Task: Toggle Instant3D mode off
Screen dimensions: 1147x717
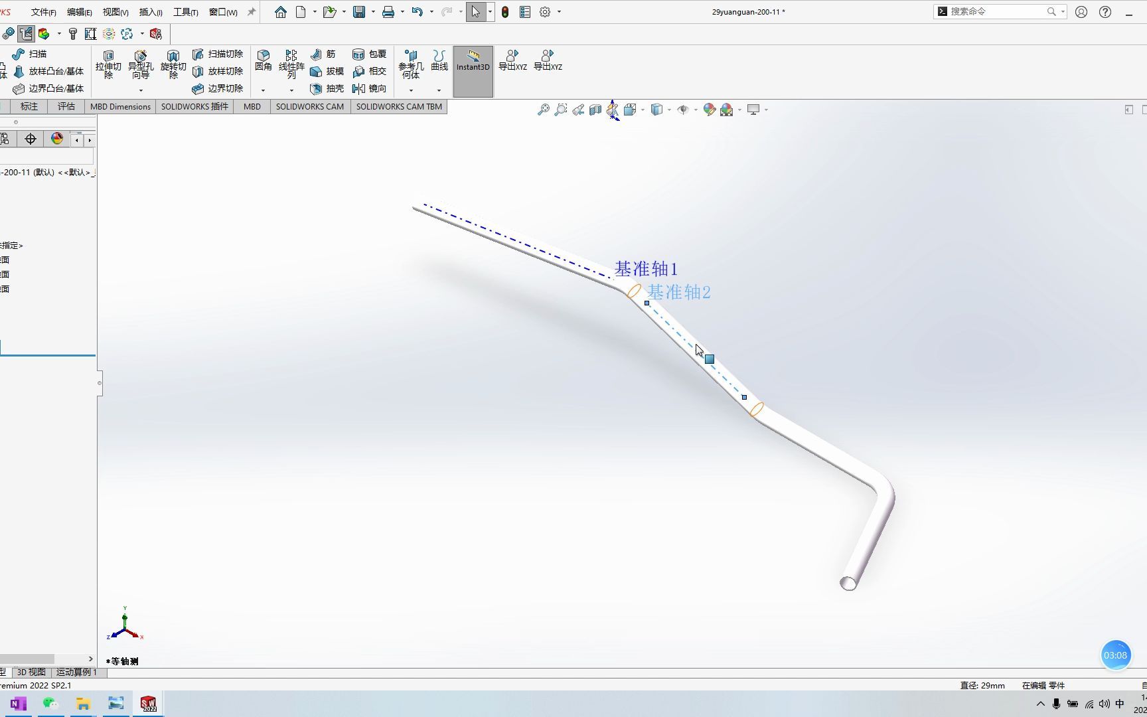Action: point(473,66)
